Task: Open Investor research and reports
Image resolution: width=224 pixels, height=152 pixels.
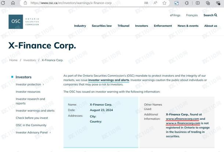Action: [x=30, y=101]
